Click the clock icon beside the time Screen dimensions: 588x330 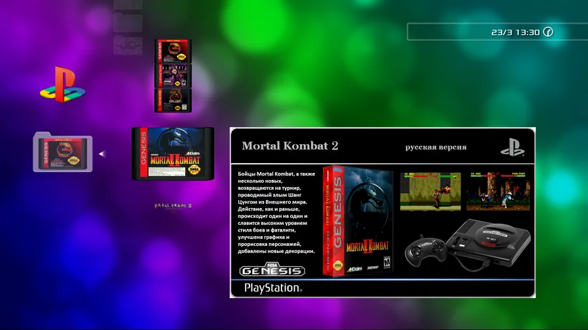(547, 32)
